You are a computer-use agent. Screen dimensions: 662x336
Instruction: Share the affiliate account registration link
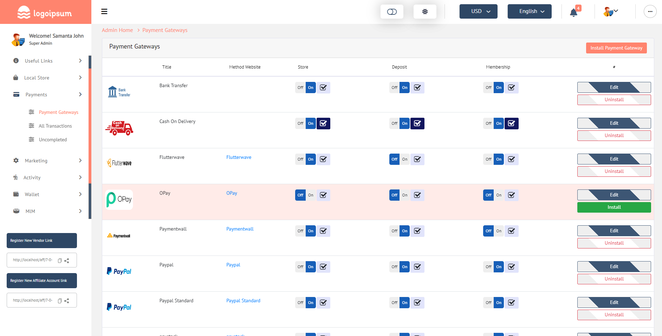[67, 301]
